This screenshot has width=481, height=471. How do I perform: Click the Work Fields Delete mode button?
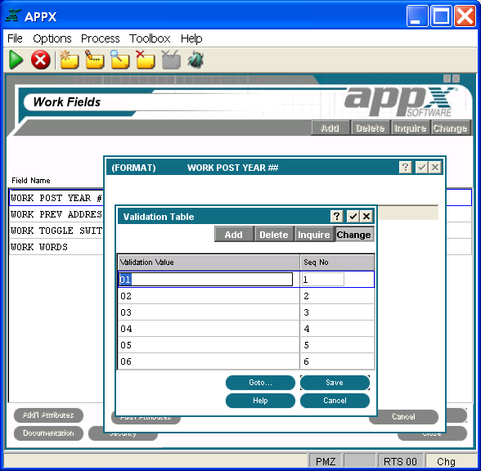370,128
